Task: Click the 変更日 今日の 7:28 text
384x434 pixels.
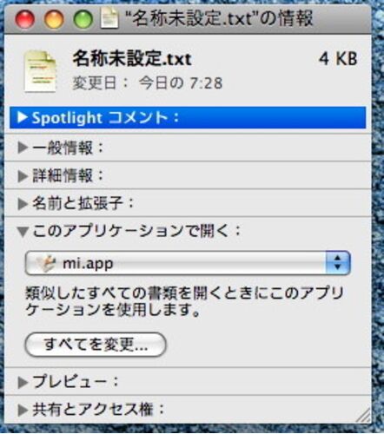Action: (x=148, y=83)
